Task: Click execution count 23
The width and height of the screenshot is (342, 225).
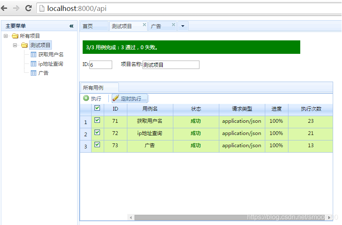Action: [311, 121]
